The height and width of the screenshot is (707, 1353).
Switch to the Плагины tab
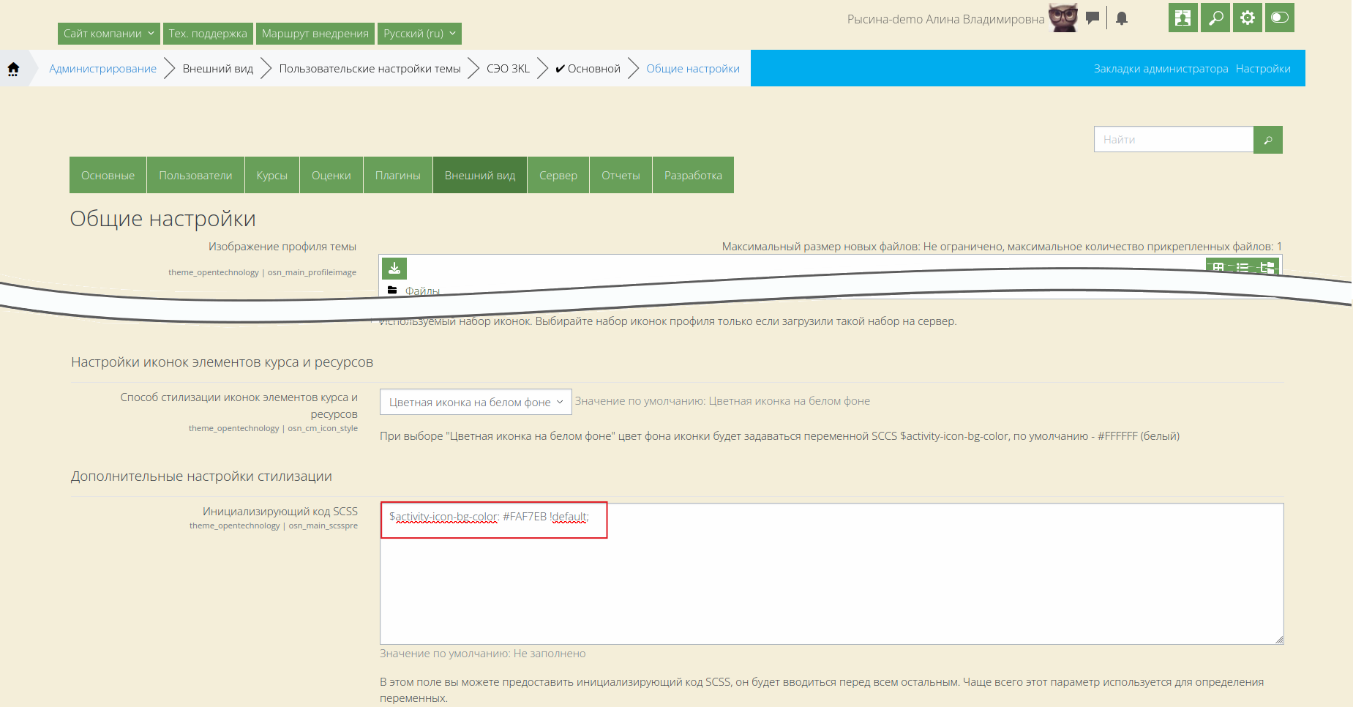tap(397, 176)
